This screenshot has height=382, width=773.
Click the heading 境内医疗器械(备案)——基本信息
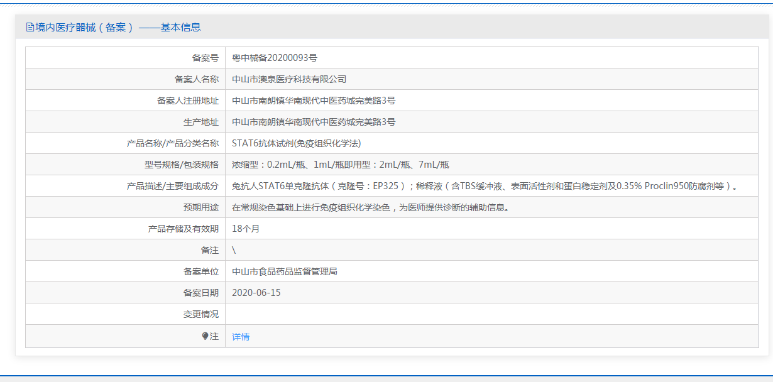click(118, 27)
